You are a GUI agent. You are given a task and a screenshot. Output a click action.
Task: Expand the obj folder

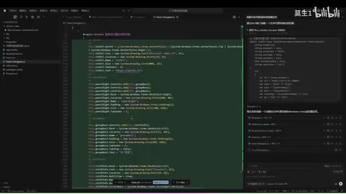pyautogui.click(x=8, y=38)
